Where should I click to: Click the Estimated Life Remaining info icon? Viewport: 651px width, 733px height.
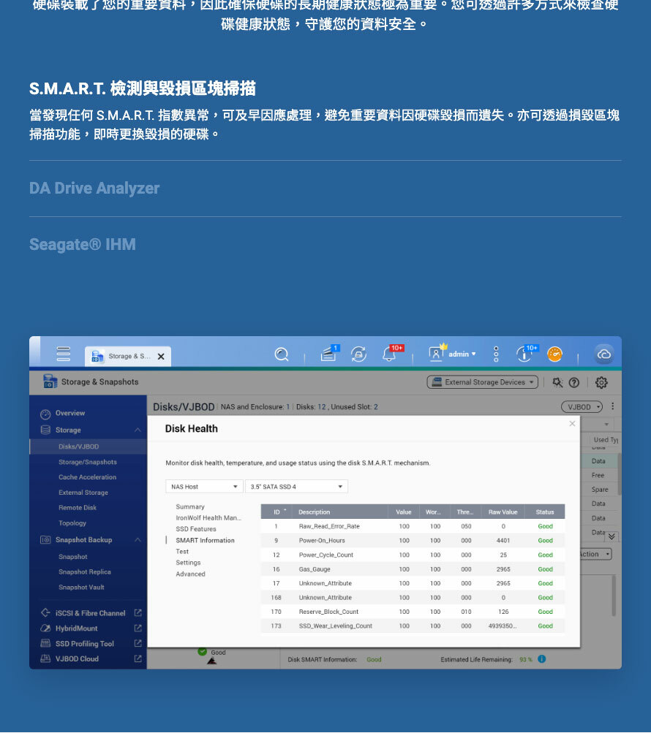[x=541, y=659]
